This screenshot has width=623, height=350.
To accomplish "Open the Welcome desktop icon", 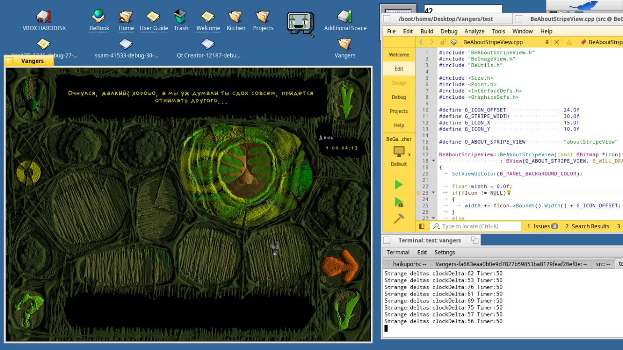I will coord(208,17).
